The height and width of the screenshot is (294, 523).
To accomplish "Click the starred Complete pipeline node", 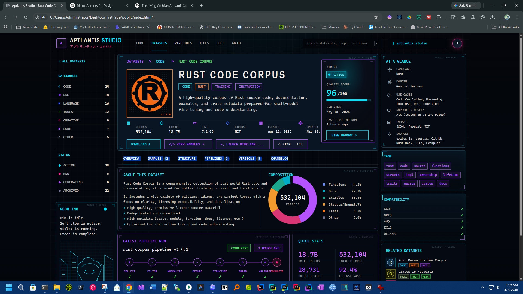I will coord(277,262).
